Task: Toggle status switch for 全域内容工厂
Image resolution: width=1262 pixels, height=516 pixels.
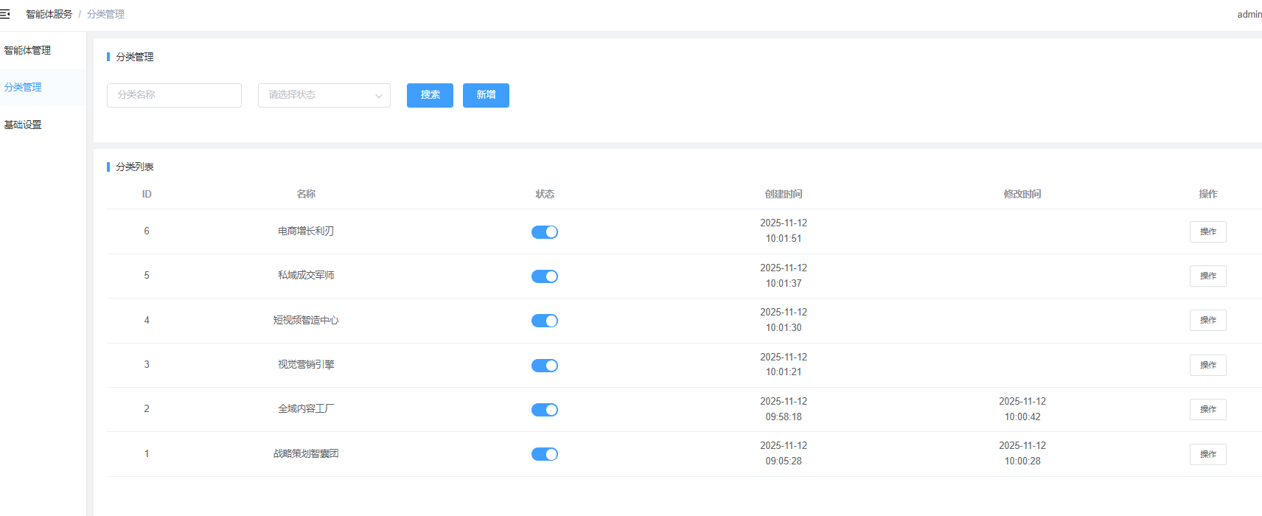Action: coord(545,410)
